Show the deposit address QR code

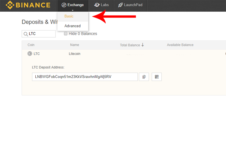[x=157, y=77]
